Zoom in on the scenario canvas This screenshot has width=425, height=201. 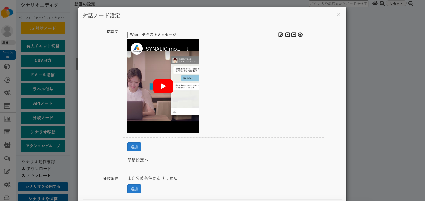click(x=382, y=4)
